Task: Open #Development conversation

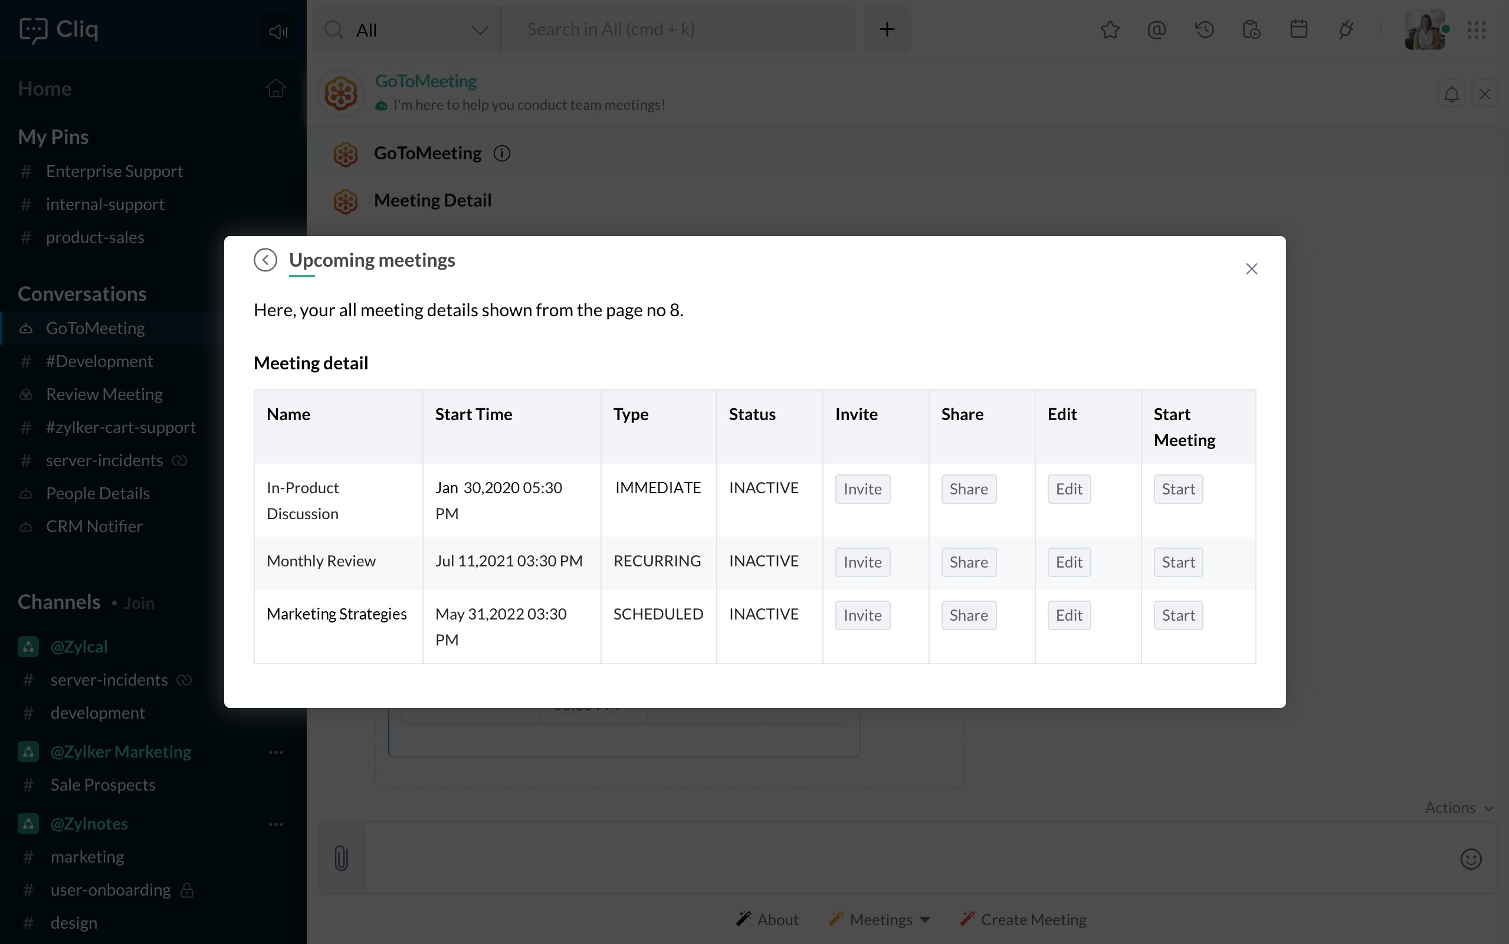Action: tap(99, 361)
